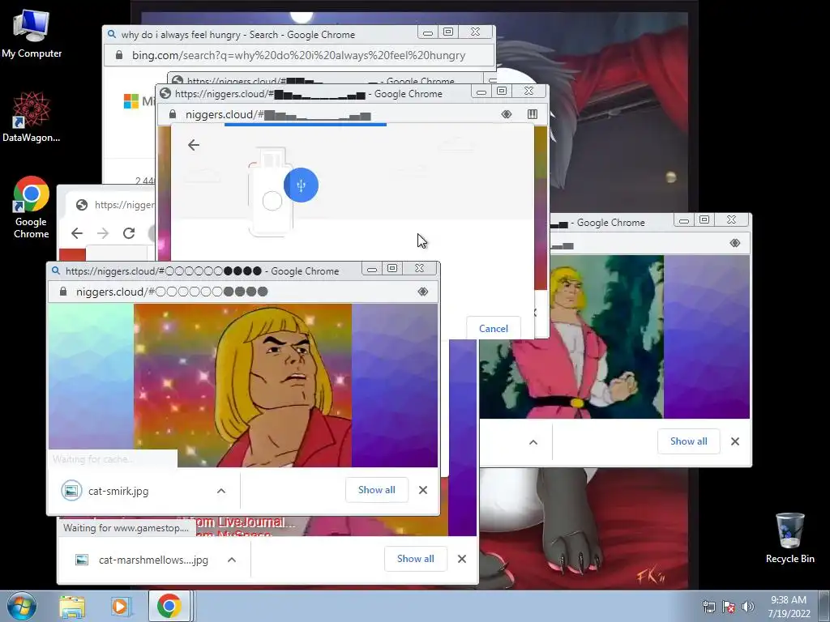Open the Windows Start menu
The width and height of the screenshot is (830, 622).
(22, 606)
